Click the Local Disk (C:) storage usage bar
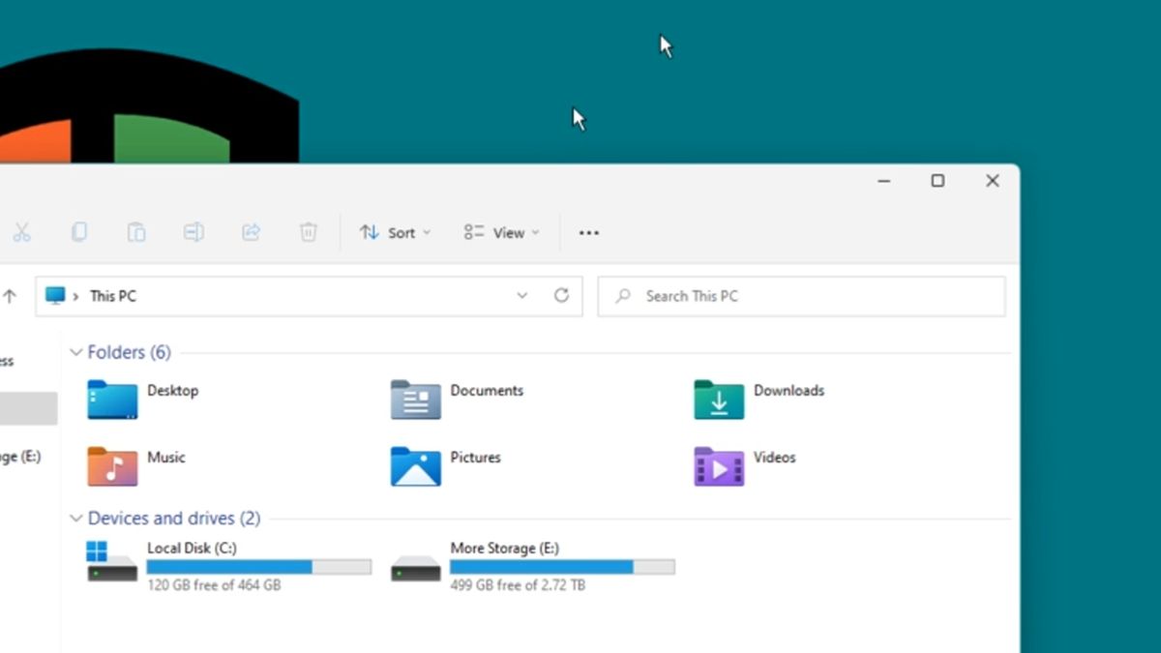The image size is (1161, 653). 258,567
